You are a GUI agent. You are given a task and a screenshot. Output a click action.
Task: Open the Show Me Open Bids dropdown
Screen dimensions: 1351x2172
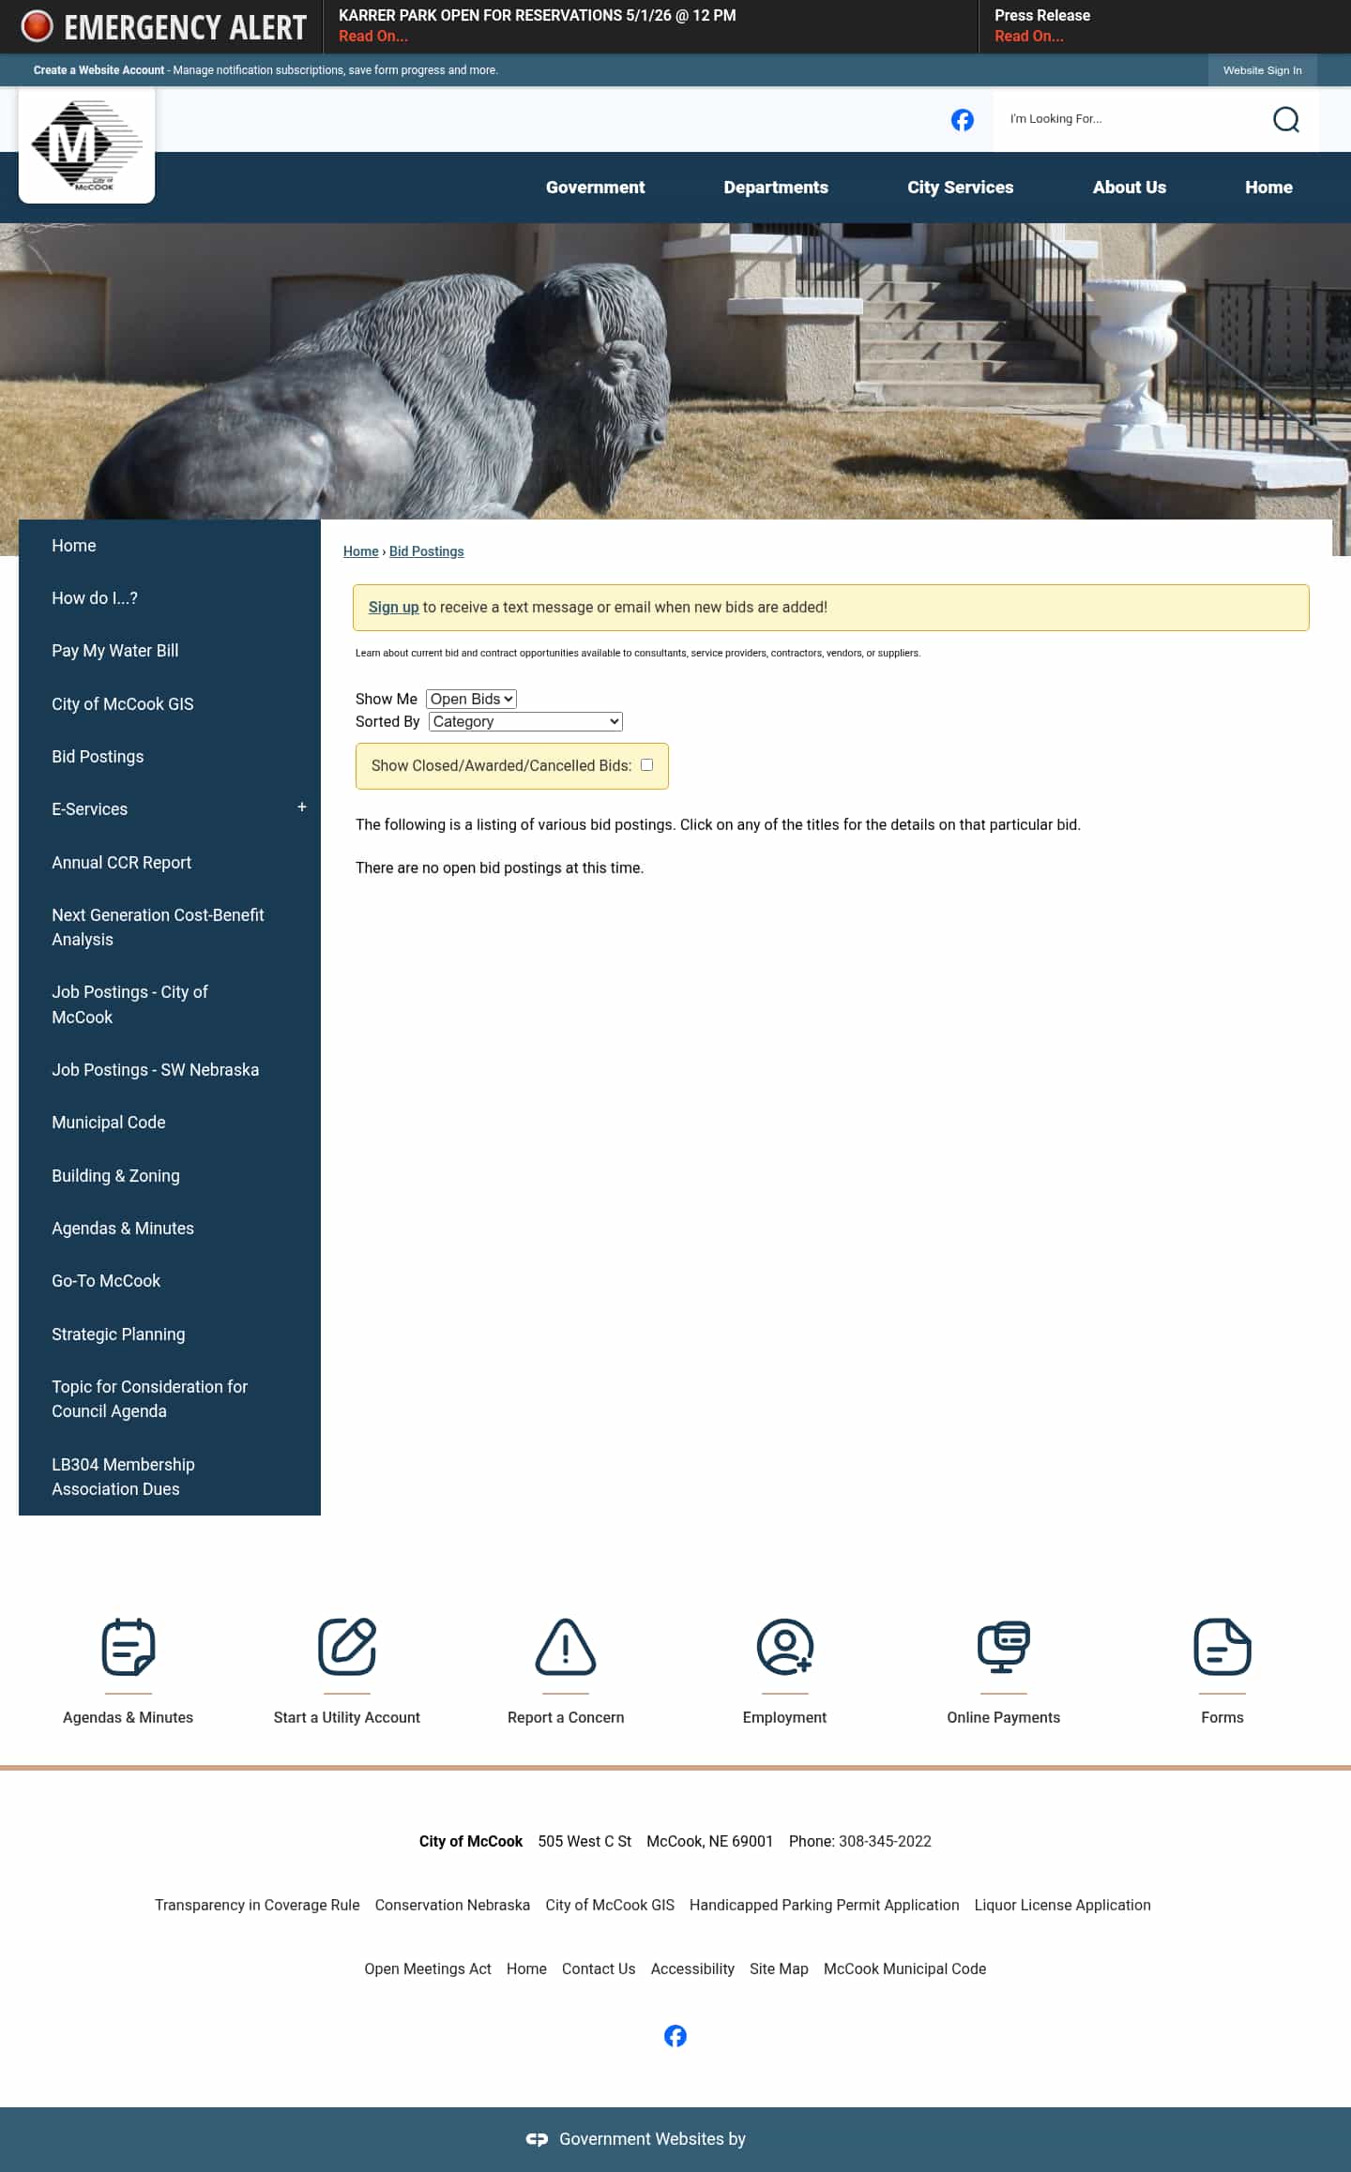[471, 699]
